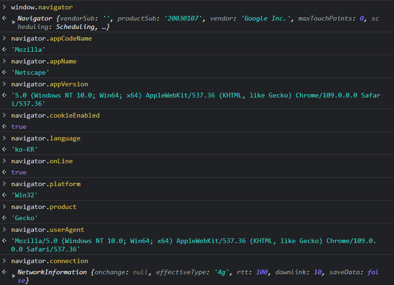Select the appVersion output starting with '5.0 (Windows NT
Screen dimensions: 394x285
[195, 99]
